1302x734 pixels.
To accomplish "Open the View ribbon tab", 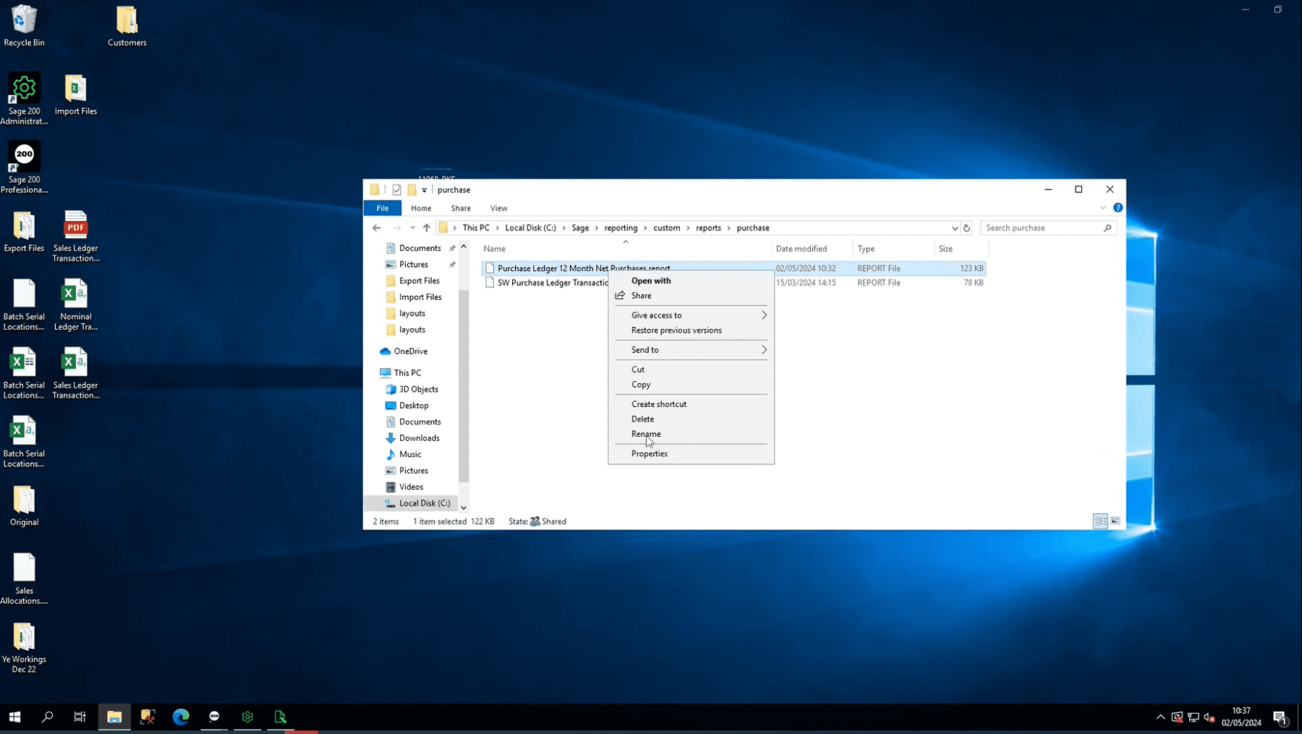I will click(x=498, y=208).
